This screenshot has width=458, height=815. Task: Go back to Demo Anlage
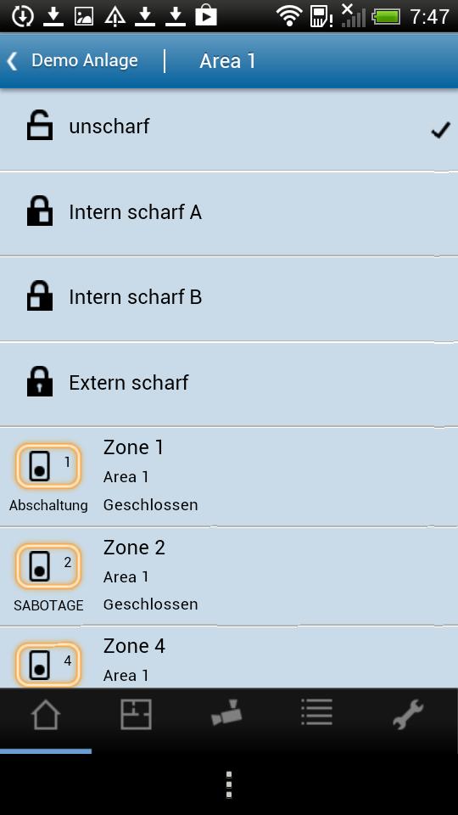pyautogui.click(x=84, y=61)
